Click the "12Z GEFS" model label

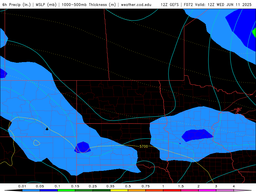[170, 5]
